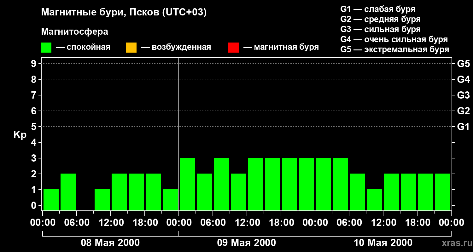Image resolution: width=473 pixels, height=252 pixels.
Task: Click the '09 Мая 2000' date label
Action: pos(247,243)
